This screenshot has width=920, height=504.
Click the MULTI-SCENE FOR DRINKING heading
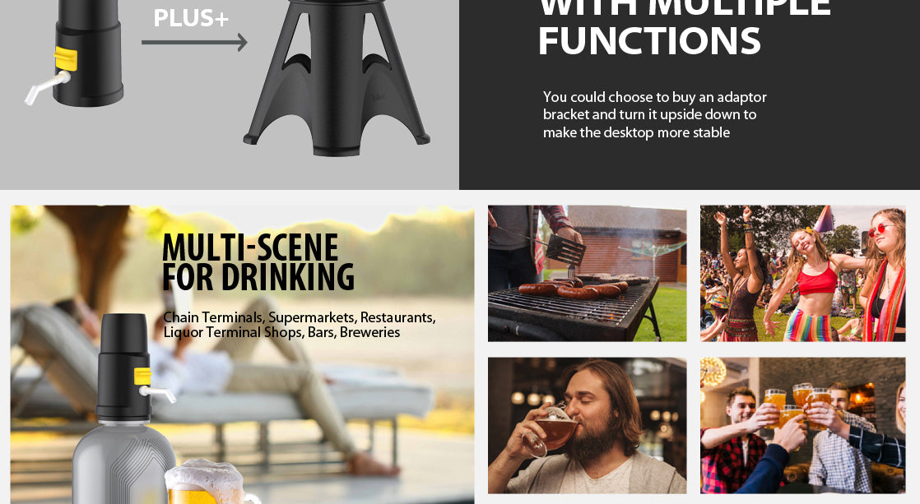click(258, 262)
